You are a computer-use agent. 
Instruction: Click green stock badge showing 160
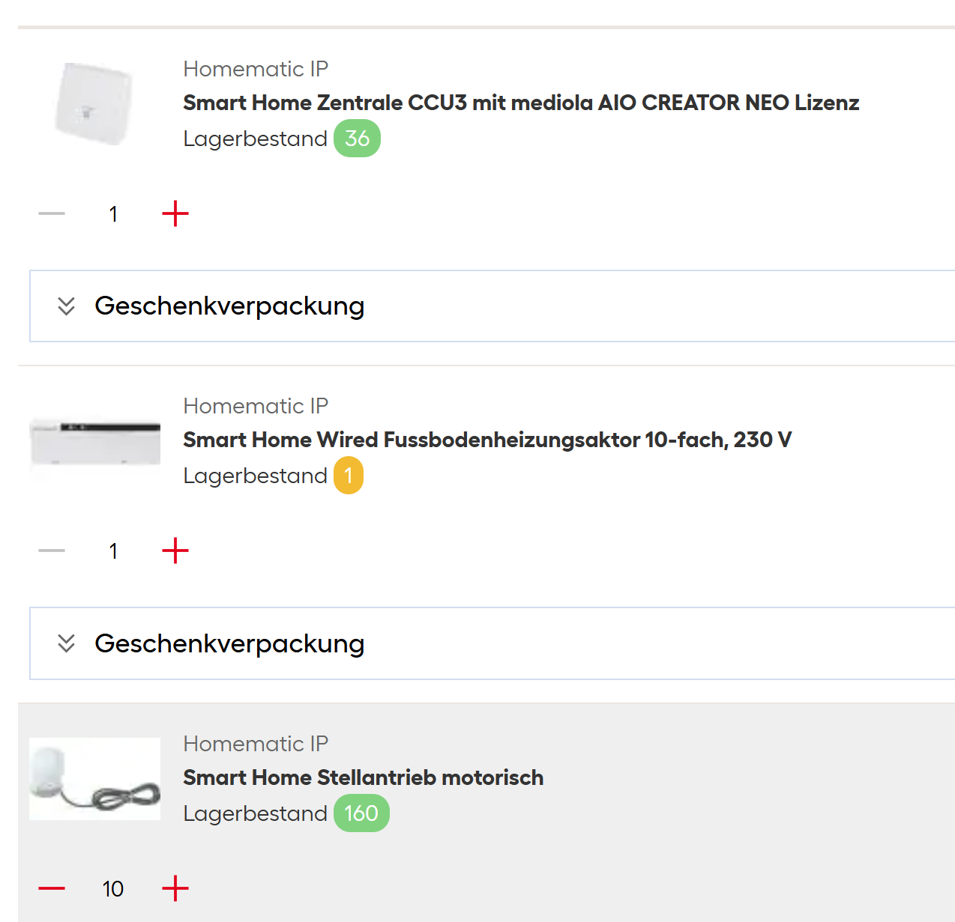click(361, 813)
